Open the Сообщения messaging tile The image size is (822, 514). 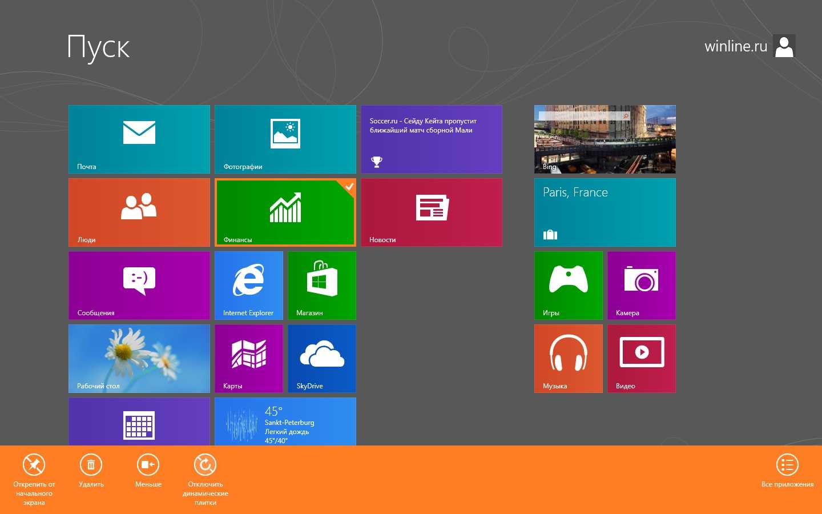click(139, 286)
